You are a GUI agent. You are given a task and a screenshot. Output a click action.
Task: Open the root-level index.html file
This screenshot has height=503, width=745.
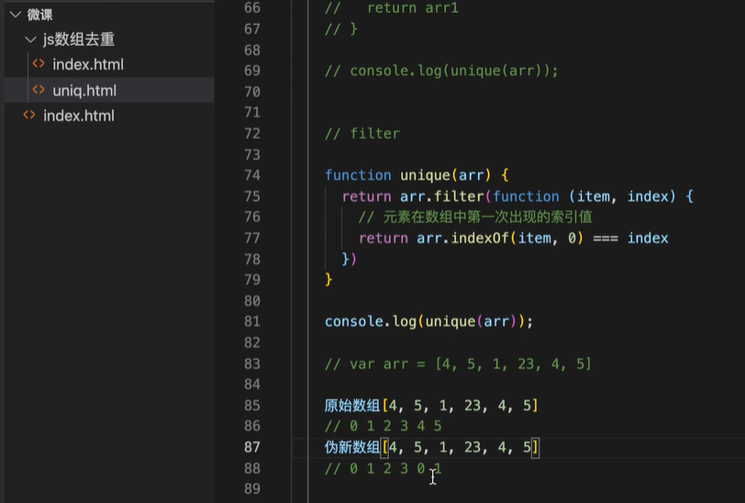tap(78, 116)
